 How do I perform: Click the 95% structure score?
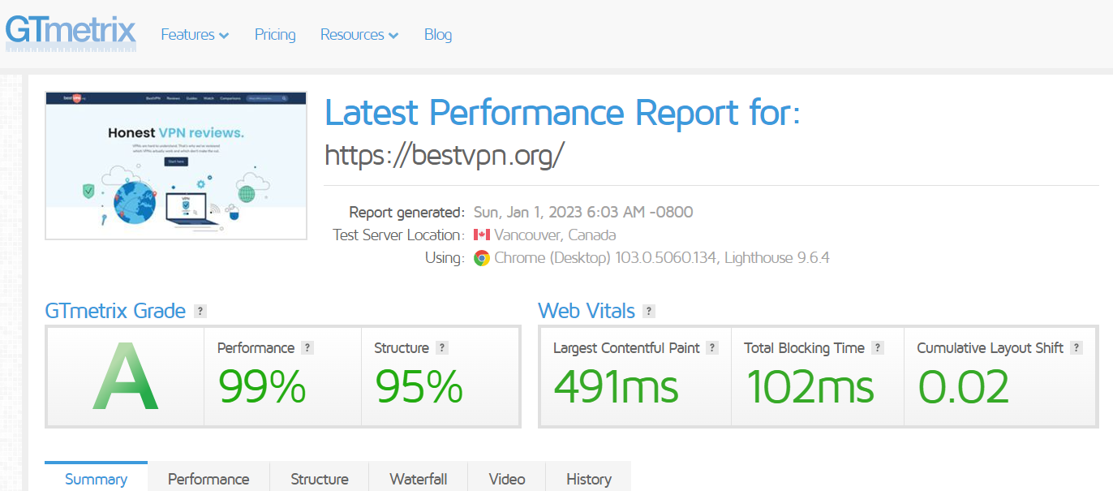click(419, 386)
